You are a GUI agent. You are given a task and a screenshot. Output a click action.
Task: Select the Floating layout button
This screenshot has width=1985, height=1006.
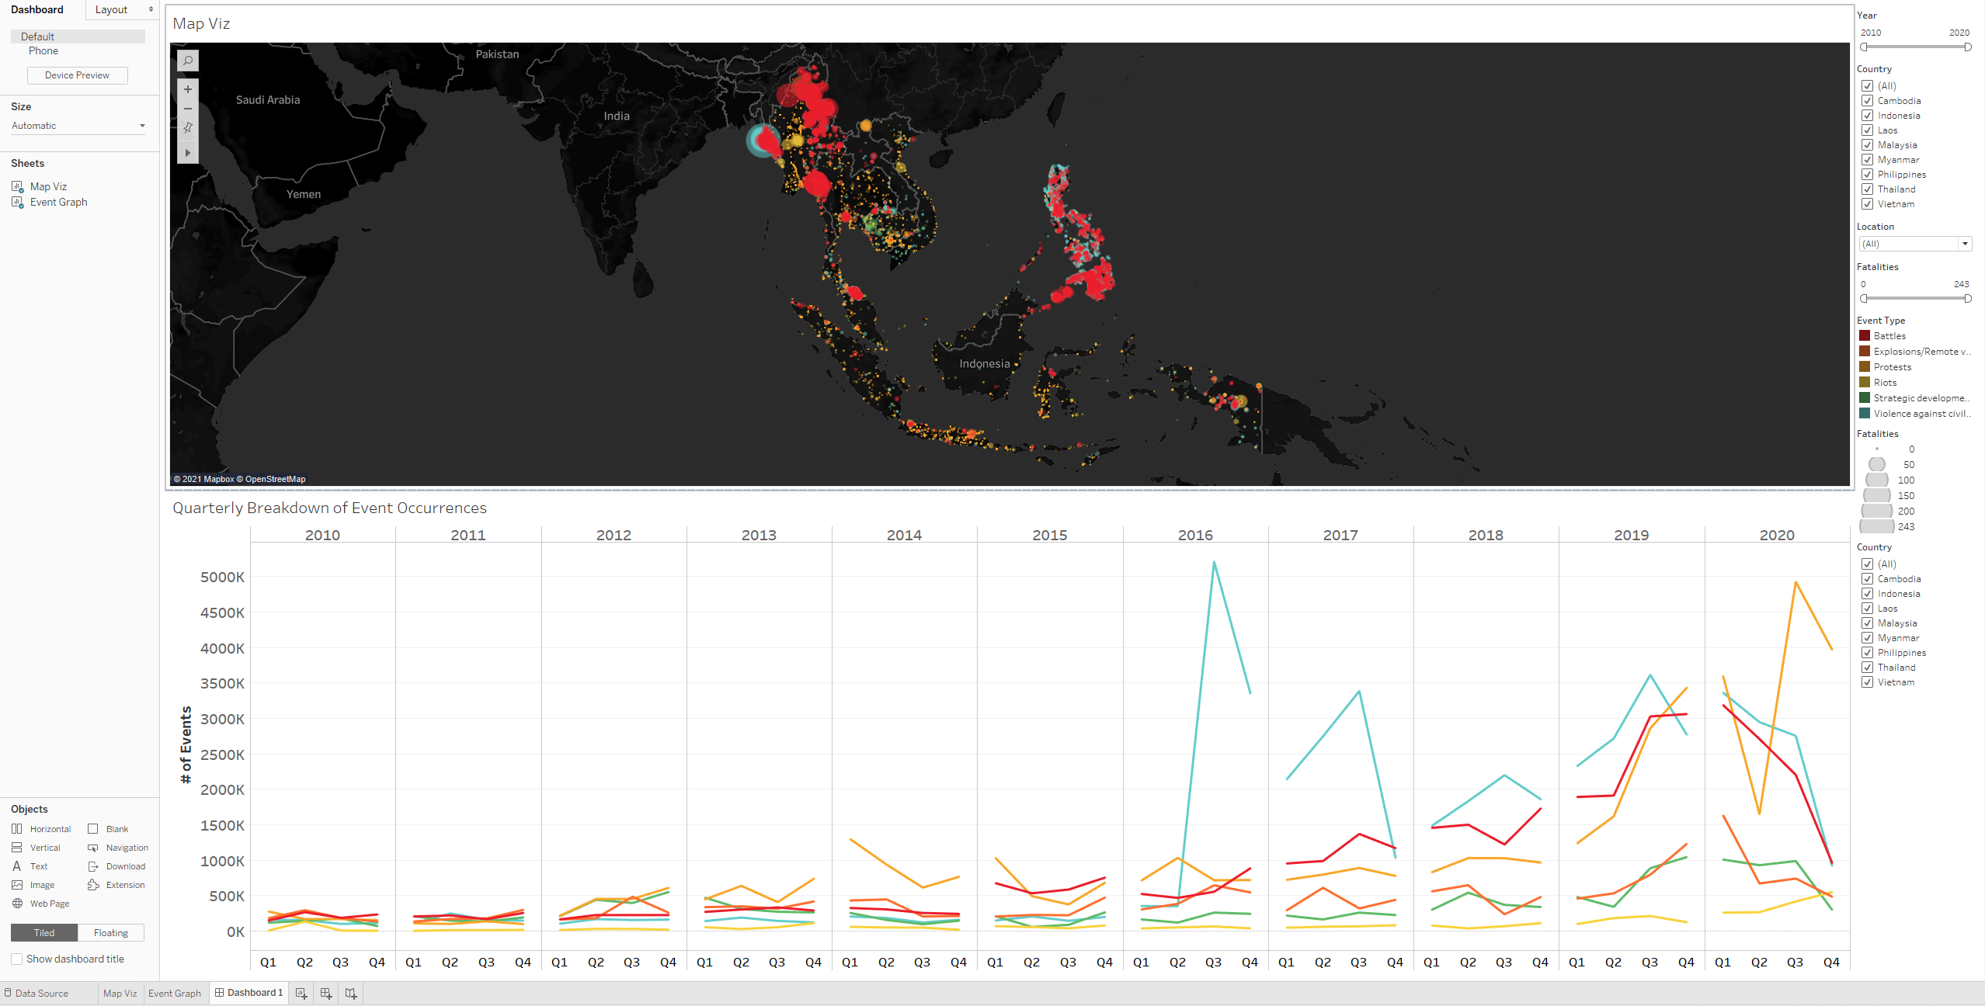111,932
